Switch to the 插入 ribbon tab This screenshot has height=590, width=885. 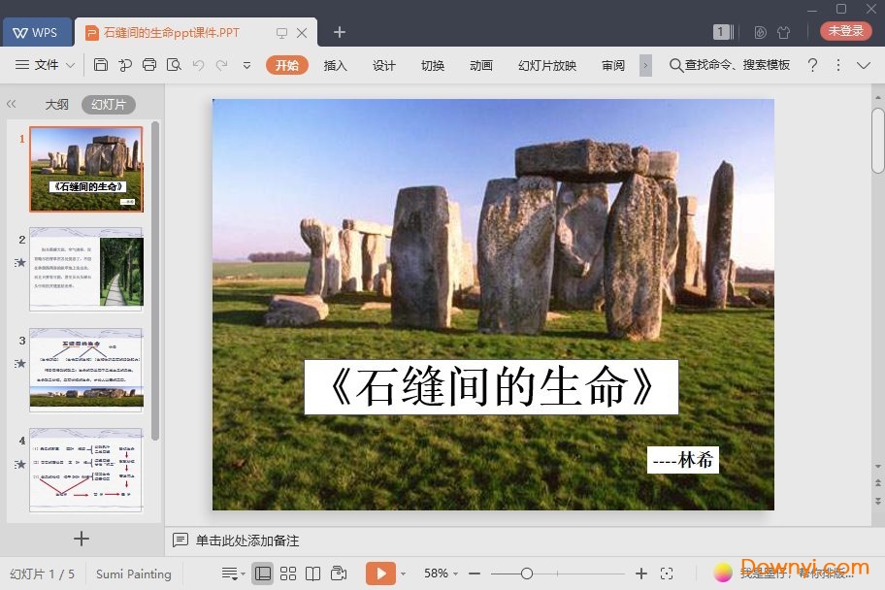point(335,66)
